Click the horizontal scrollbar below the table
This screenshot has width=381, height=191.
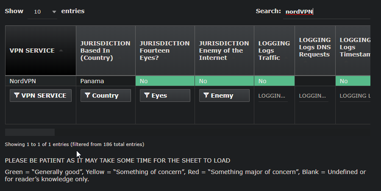click(30, 132)
